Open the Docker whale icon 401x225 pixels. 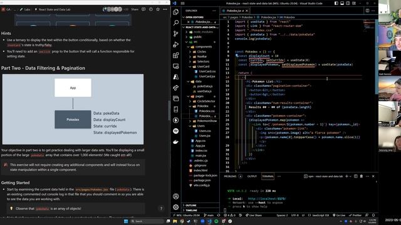pyautogui.click(x=175, y=142)
